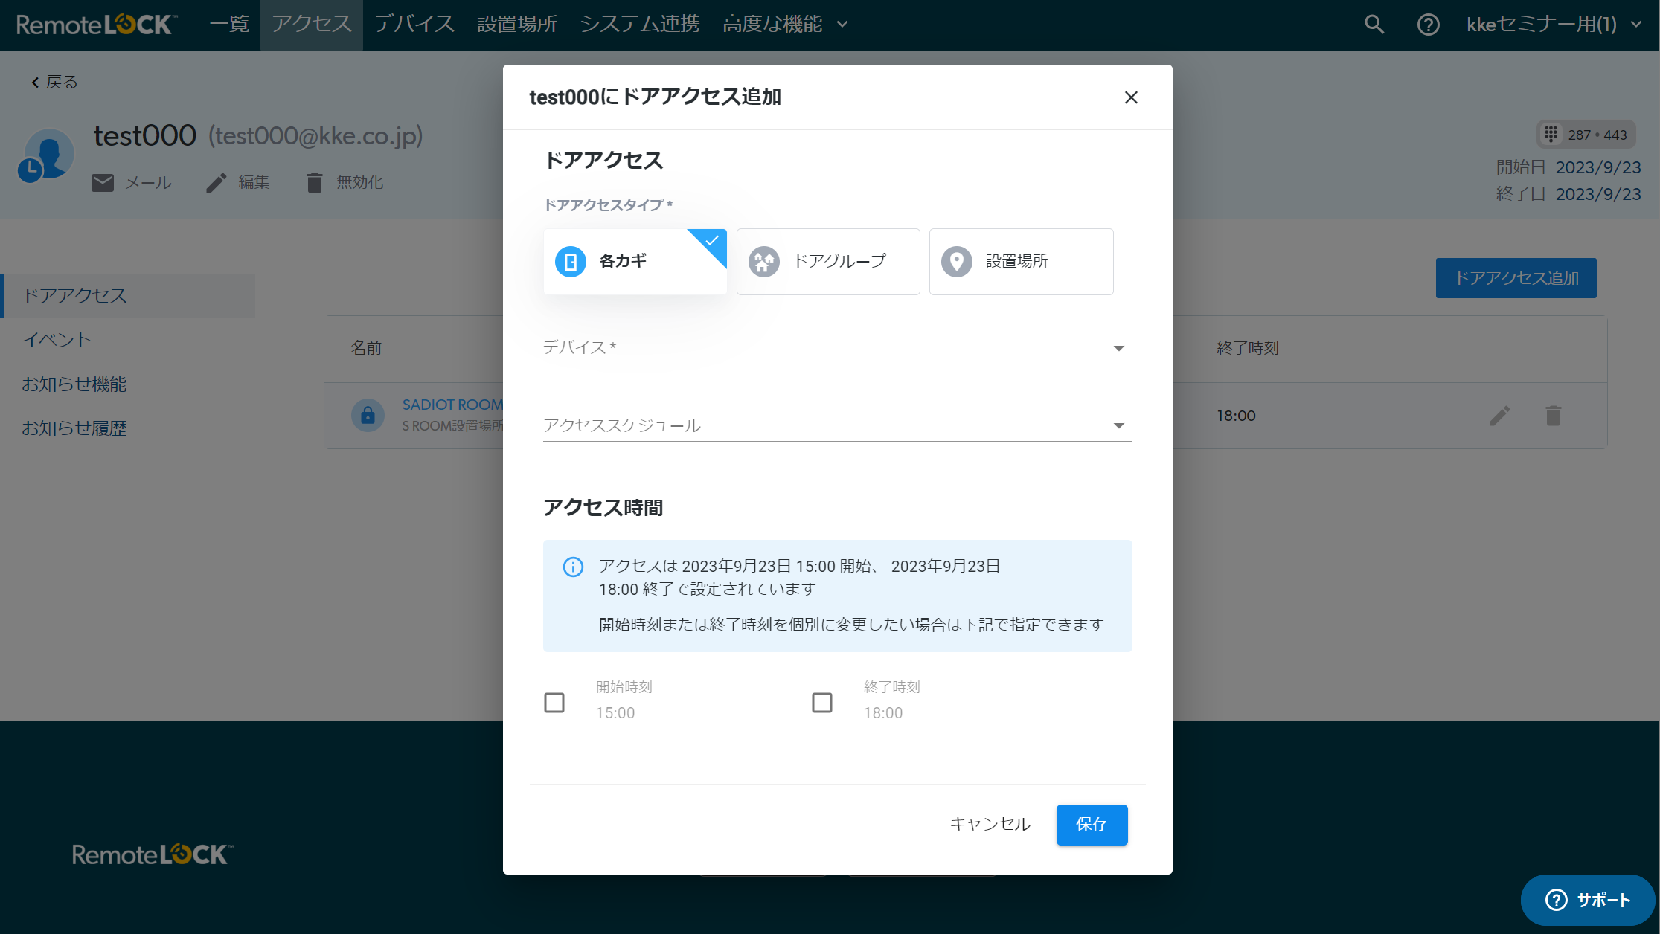Click the 終了時刻 column header
Viewport: 1660px width, 934px height.
tap(1247, 348)
